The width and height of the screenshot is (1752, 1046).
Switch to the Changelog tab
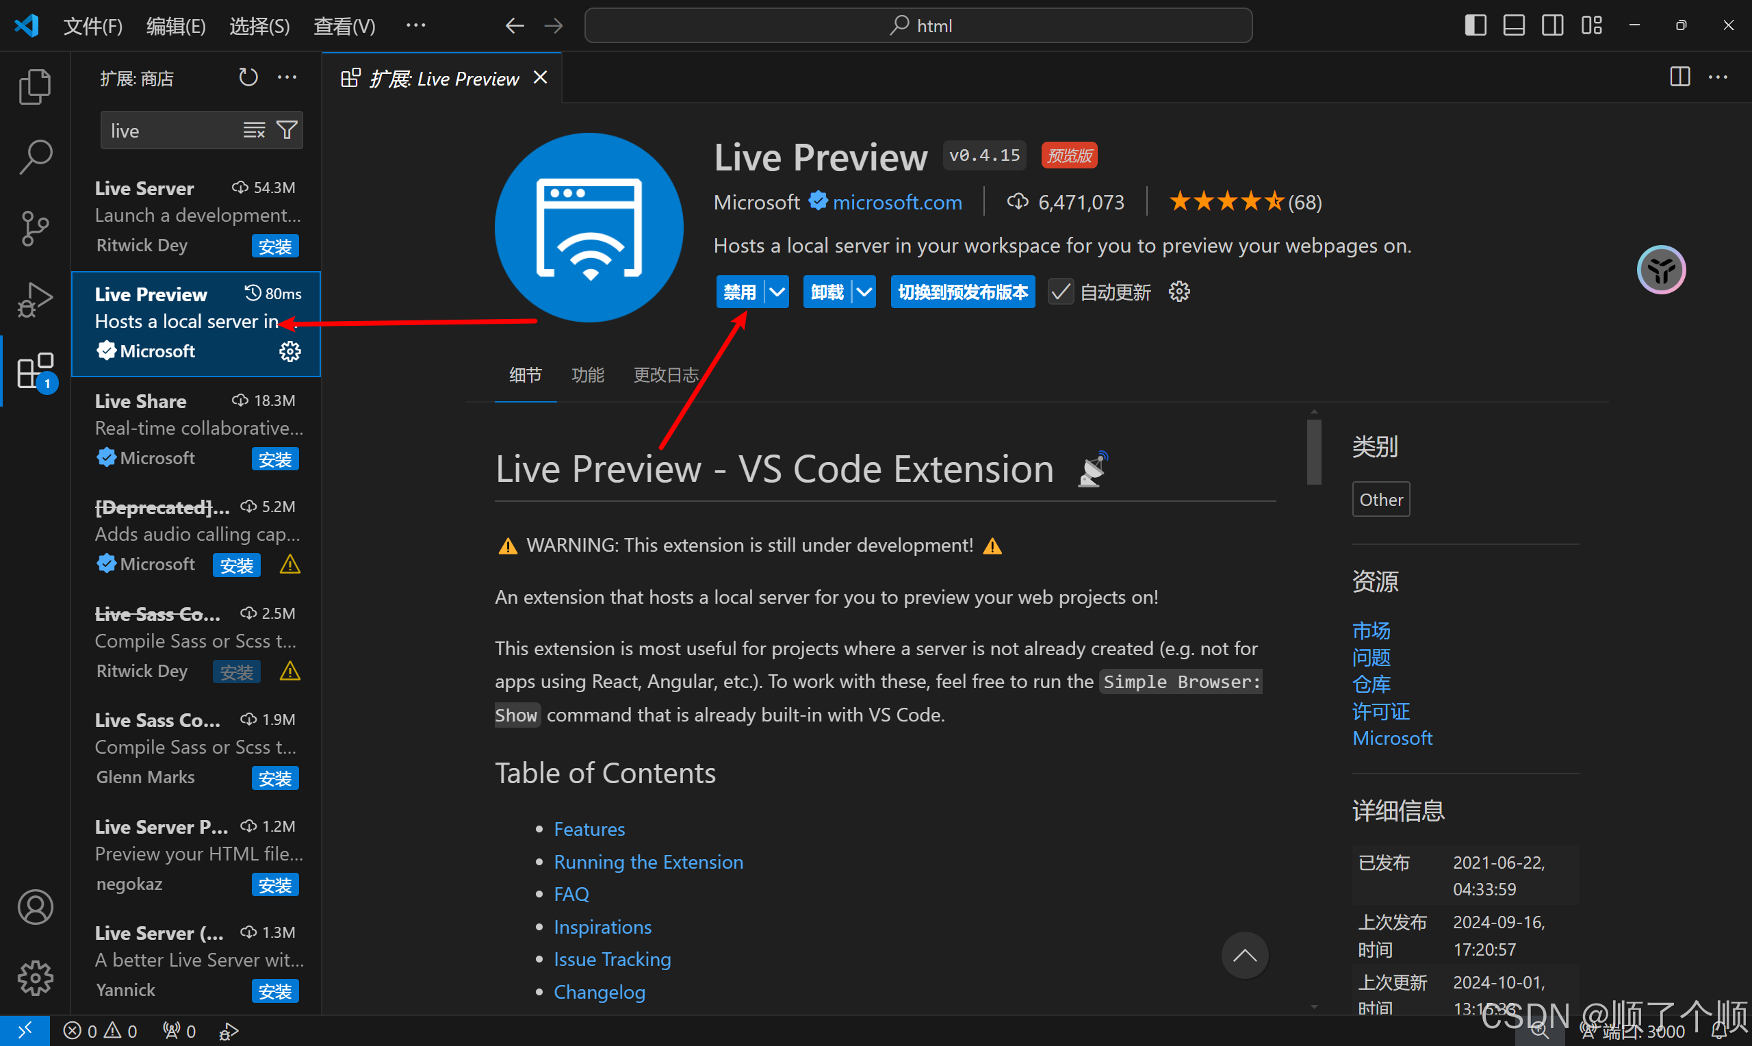click(666, 375)
